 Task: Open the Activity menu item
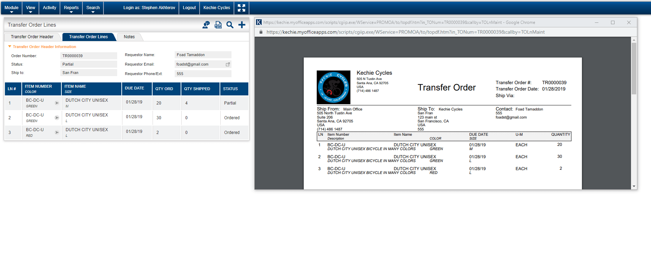[49, 8]
